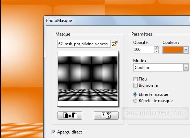Enable the Flou checkbox
Viewport: 190px width, 138px height.
pos(135,79)
